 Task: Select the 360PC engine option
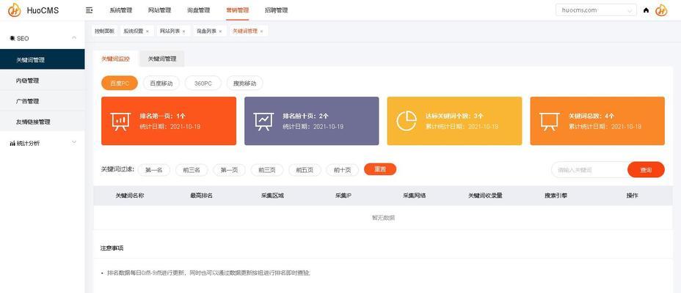click(x=203, y=84)
